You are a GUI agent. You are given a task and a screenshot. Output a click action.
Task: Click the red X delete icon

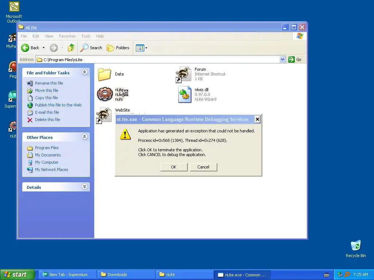coord(30,120)
